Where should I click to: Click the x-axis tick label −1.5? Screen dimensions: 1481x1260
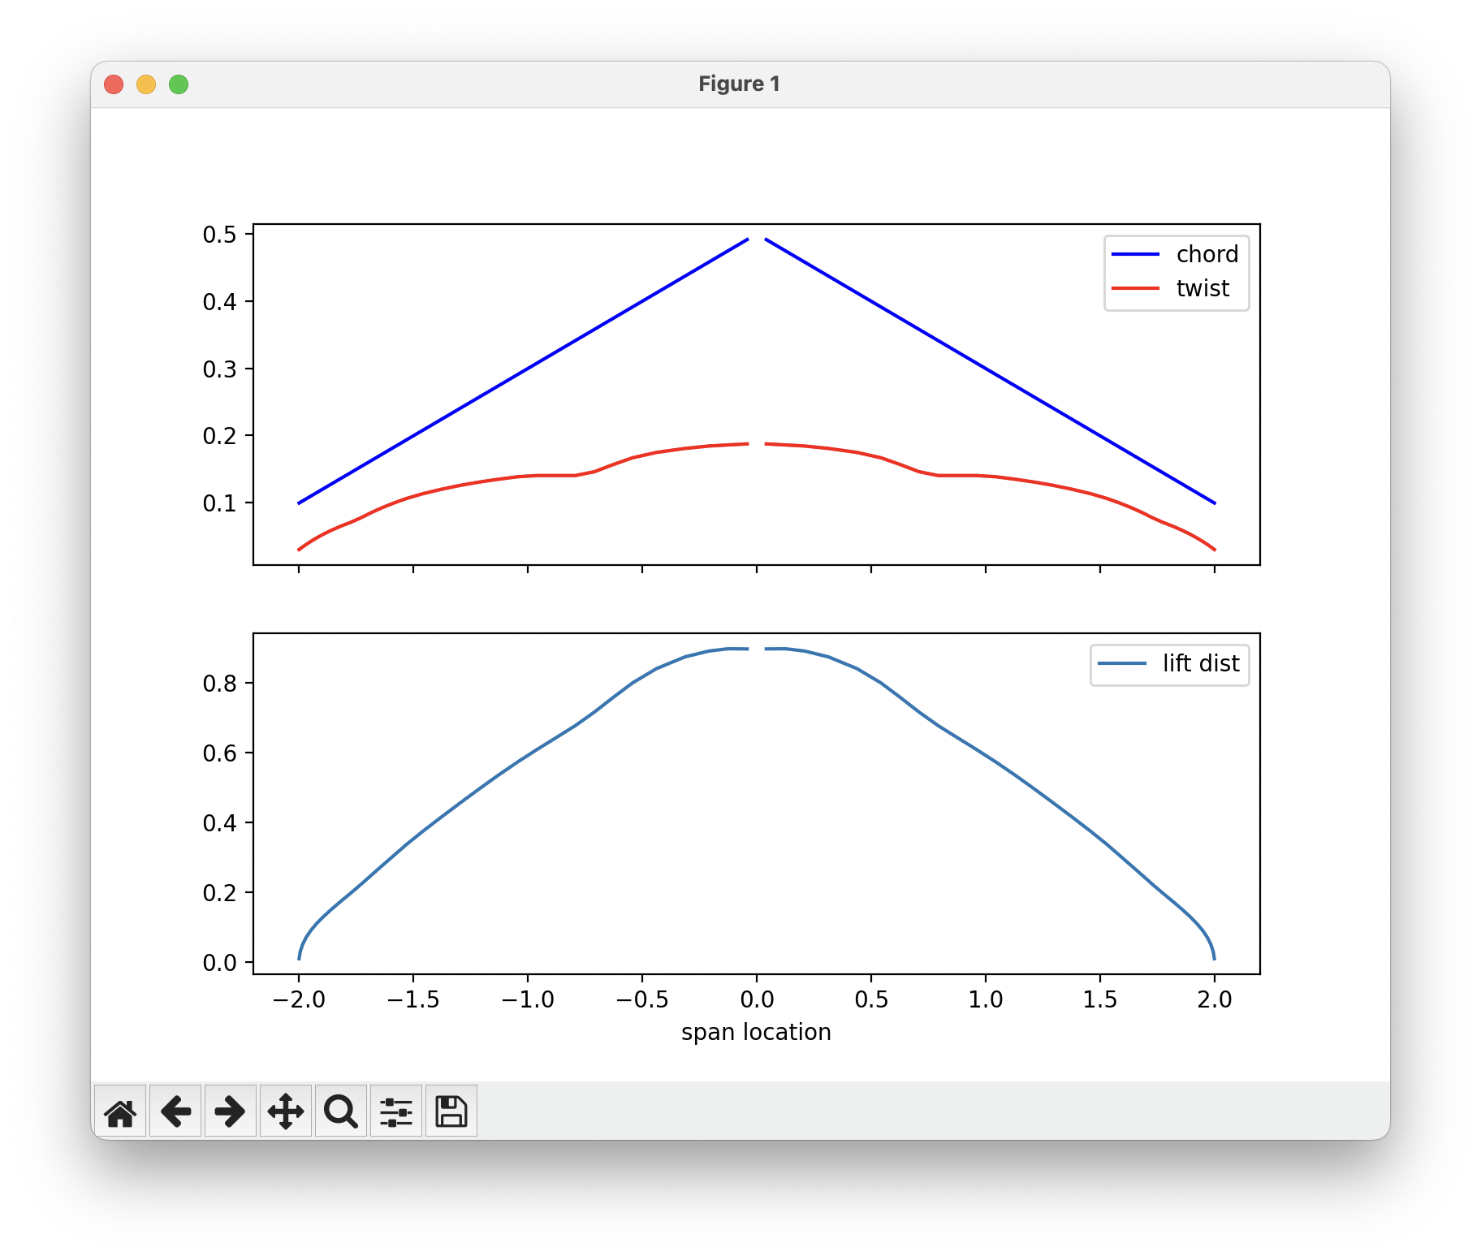coord(413,999)
